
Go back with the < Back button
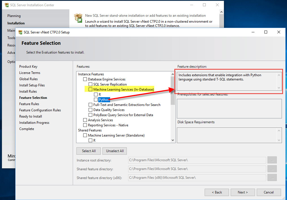(217, 192)
